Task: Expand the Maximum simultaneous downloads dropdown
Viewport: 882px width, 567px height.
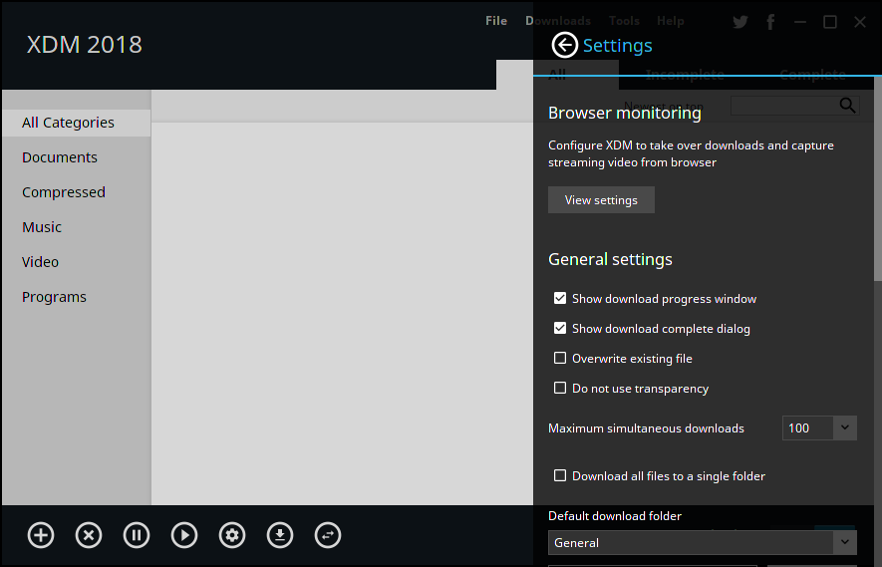Action: point(844,428)
